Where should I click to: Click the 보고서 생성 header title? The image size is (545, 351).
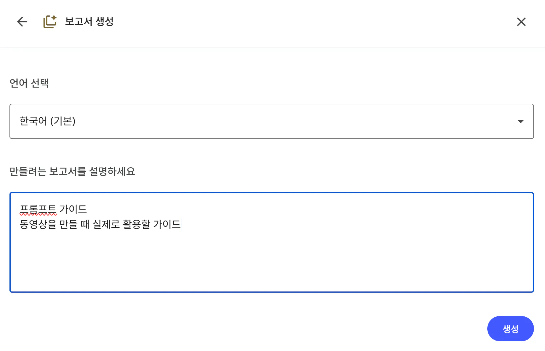click(x=89, y=21)
